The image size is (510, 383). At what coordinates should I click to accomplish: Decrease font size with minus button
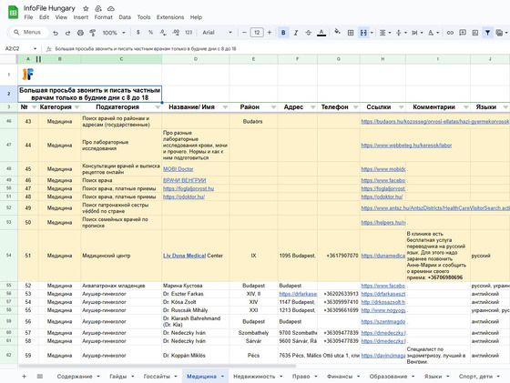point(244,33)
